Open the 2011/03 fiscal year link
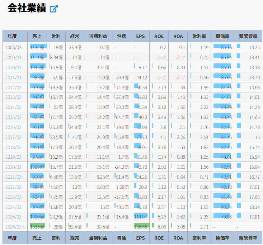 coord(13,77)
